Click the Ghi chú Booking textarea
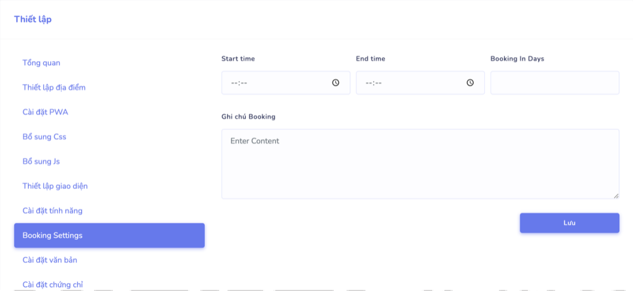This screenshot has width=633, height=291. [420, 164]
